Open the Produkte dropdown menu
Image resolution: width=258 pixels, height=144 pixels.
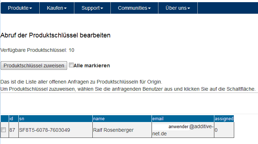click(20, 8)
